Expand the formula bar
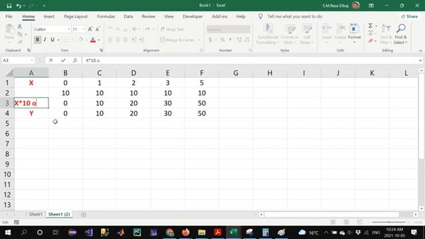425x239 pixels. 420,60
